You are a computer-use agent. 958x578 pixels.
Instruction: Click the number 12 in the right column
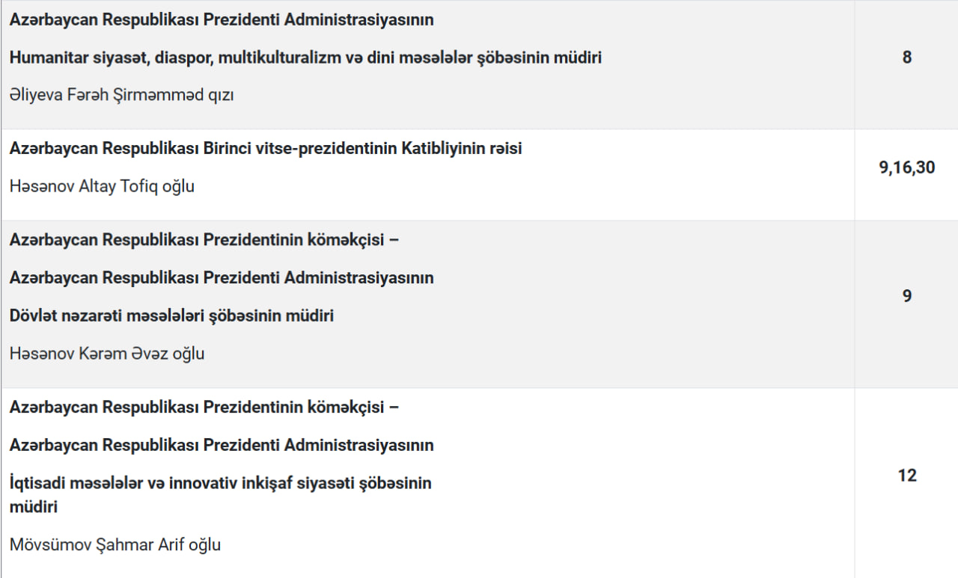[906, 476]
